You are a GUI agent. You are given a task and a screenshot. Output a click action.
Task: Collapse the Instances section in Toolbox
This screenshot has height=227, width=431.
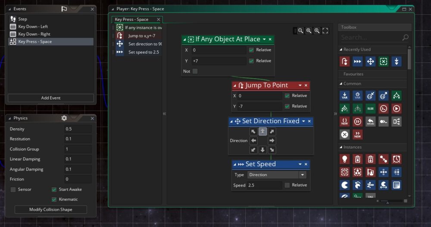[x=341, y=147]
